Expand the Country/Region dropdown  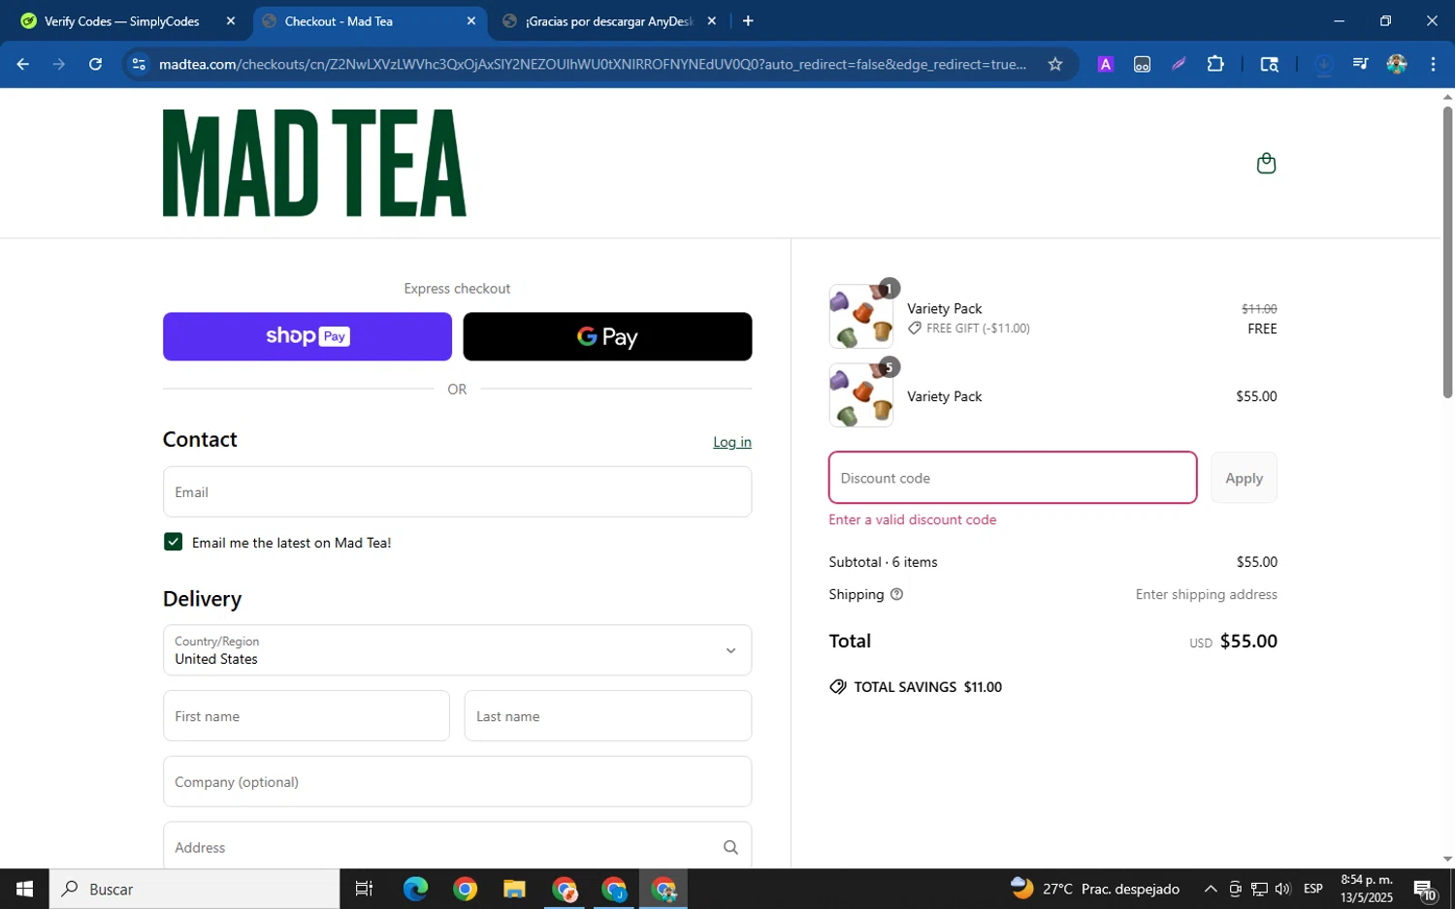[x=457, y=649]
